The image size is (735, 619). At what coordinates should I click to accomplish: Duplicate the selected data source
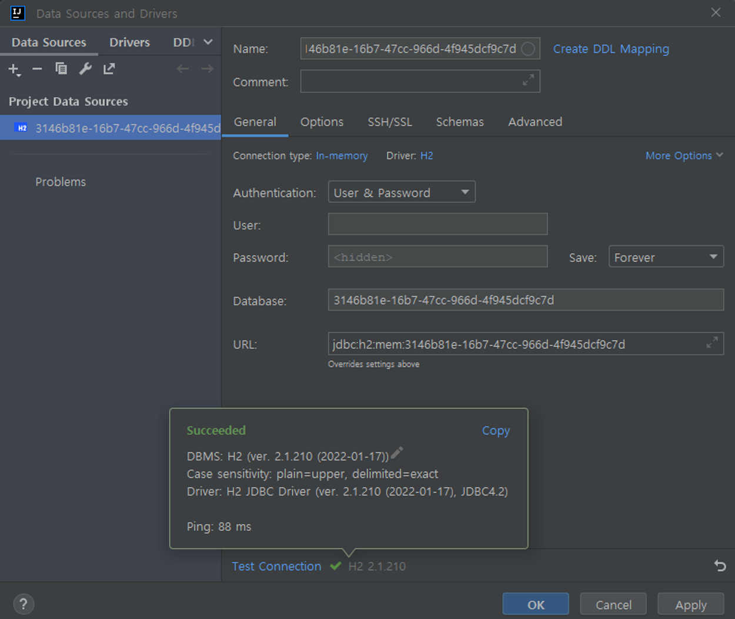click(61, 69)
